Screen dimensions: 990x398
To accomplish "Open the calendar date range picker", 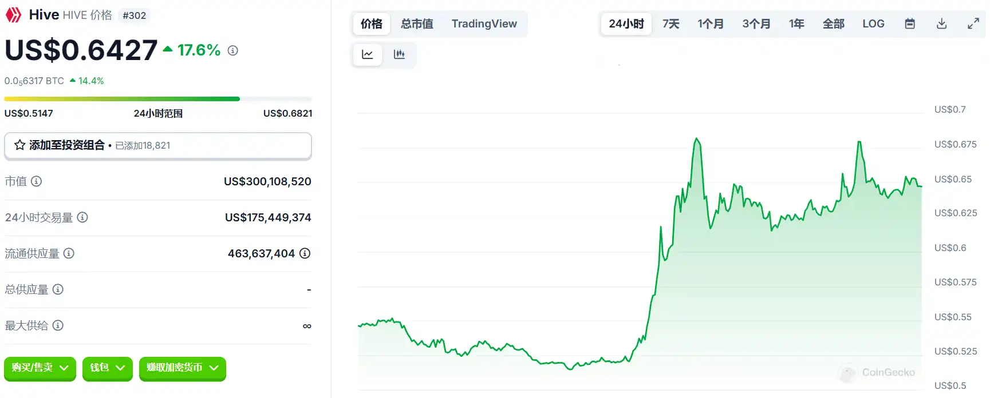I will [x=910, y=24].
